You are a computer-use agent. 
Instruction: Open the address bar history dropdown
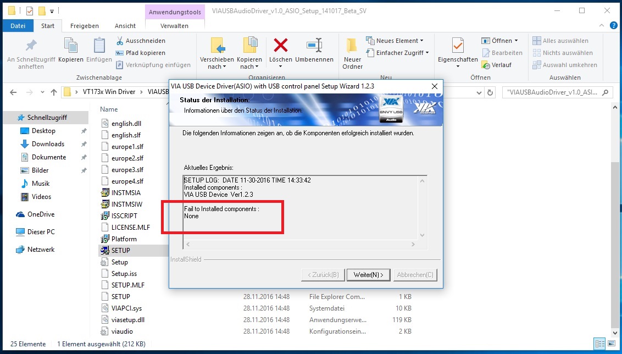pyautogui.click(x=479, y=92)
